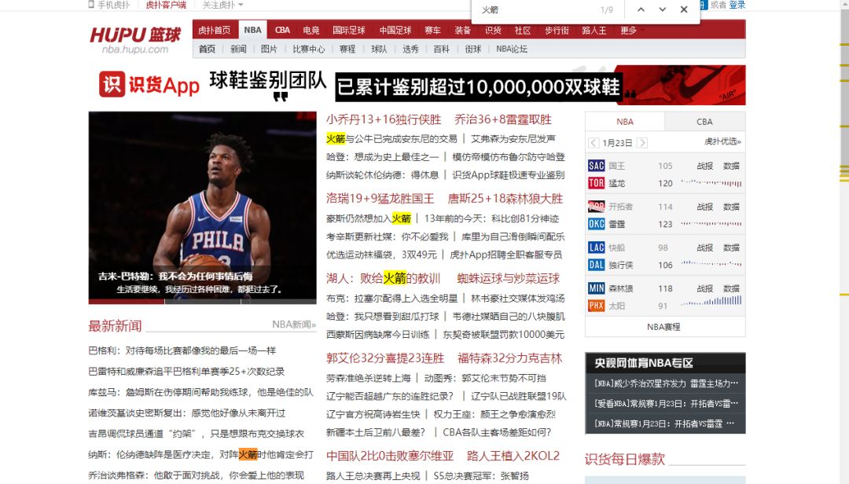Select the NBA tab in red navigation

252,30
